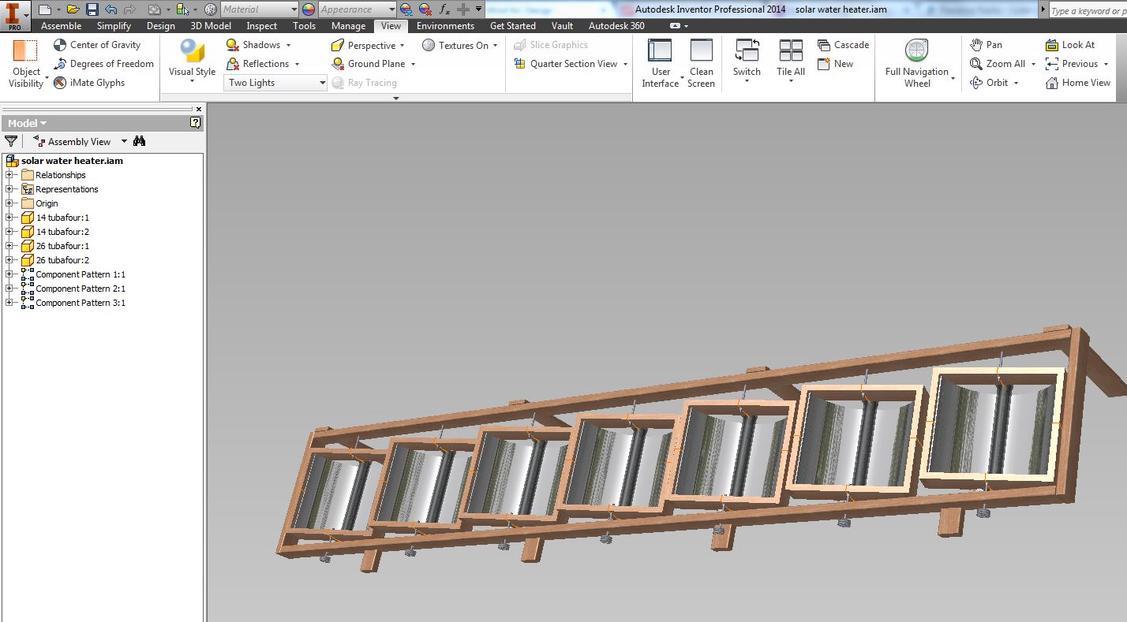Image resolution: width=1127 pixels, height=622 pixels.
Task: Switch to the Manage tab
Action: pos(348,26)
